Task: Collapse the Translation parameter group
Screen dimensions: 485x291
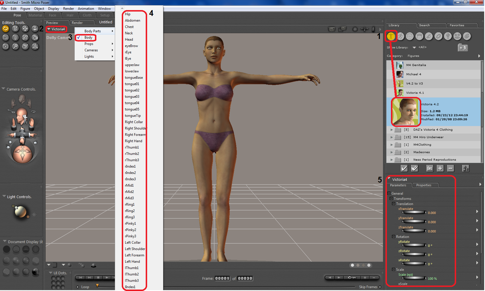Action: [394, 204]
